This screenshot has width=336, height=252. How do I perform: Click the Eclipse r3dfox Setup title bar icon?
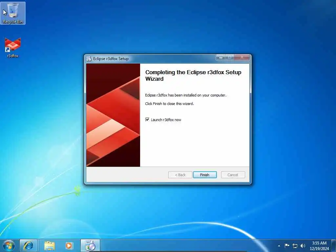coord(89,58)
